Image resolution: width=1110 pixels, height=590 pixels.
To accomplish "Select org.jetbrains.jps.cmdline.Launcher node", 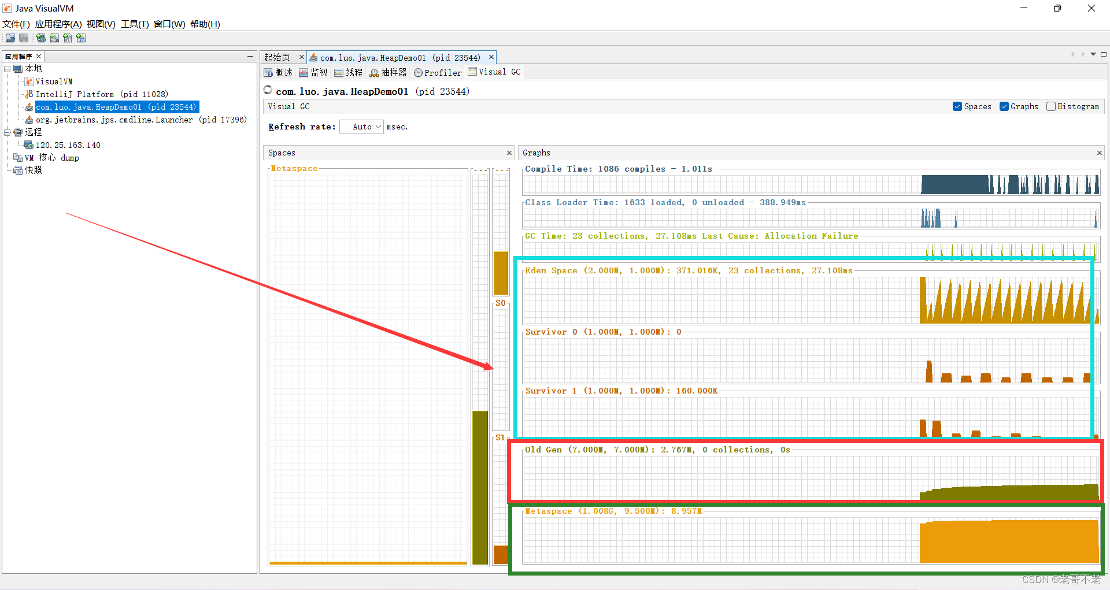I will (x=141, y=120).
